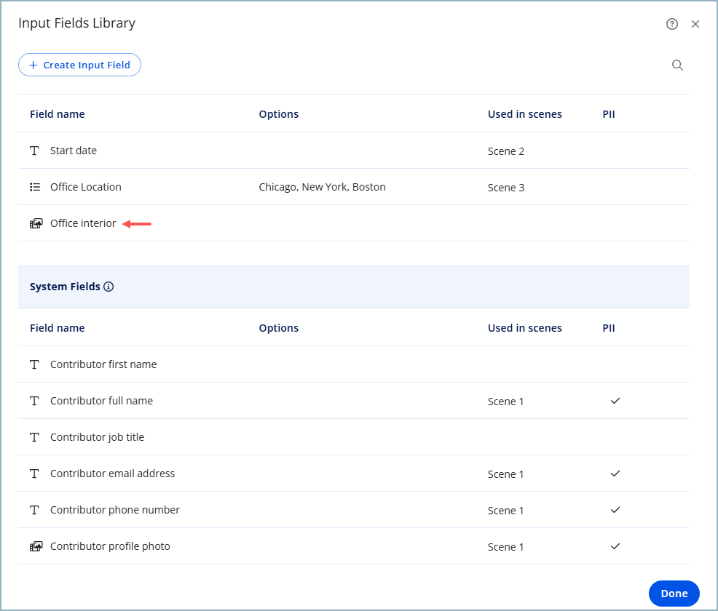Image resolution: width=718 pixels, height=611 pixels.
Task: Click the list icon beside Office Location
Action: tap(34, 187)
